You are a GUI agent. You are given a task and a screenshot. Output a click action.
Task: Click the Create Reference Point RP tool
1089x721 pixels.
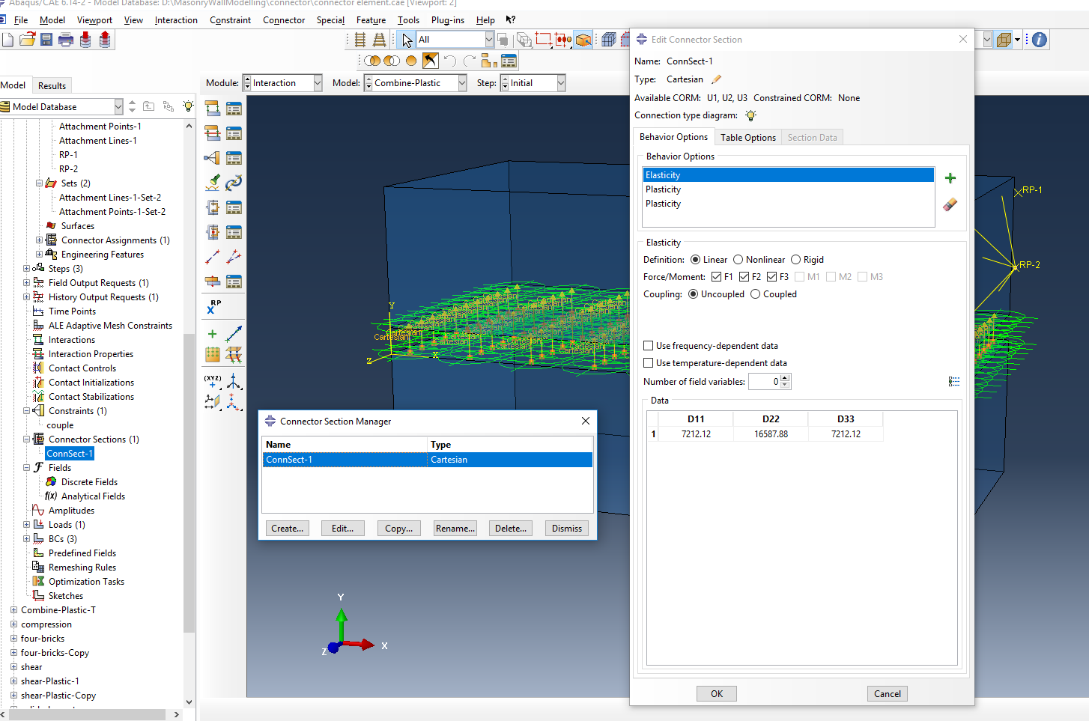tap(213, 306)
